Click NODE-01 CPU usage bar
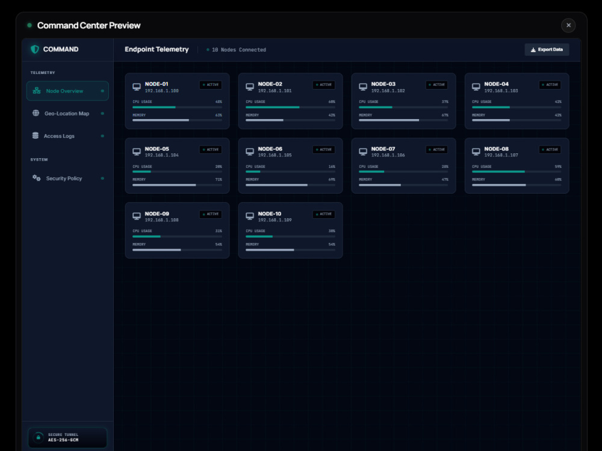602x451 pixels. tap(177, 107)
